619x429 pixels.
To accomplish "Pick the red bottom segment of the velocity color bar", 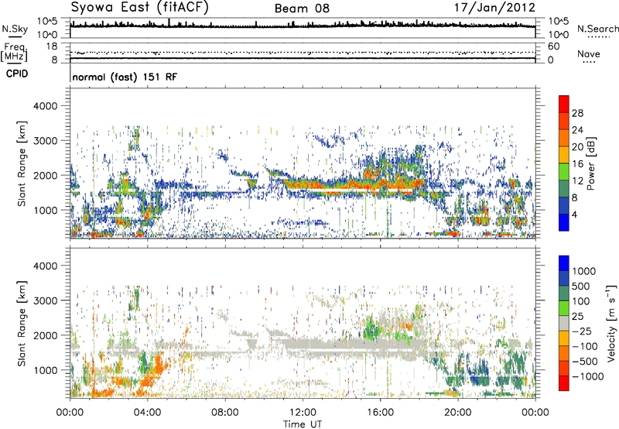I will [x=564, y=383].
